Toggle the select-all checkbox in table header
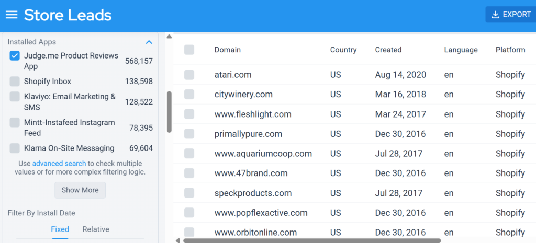This screenshot has width=536, height=243. coord(189,50)
